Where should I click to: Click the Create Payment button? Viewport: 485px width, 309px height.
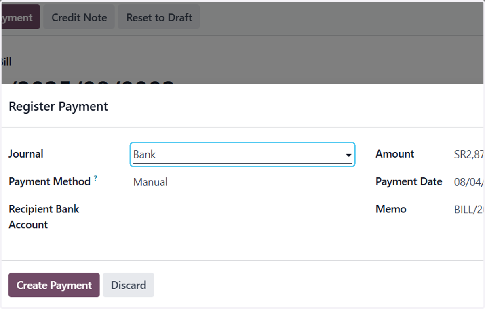[x=54, y=285]
